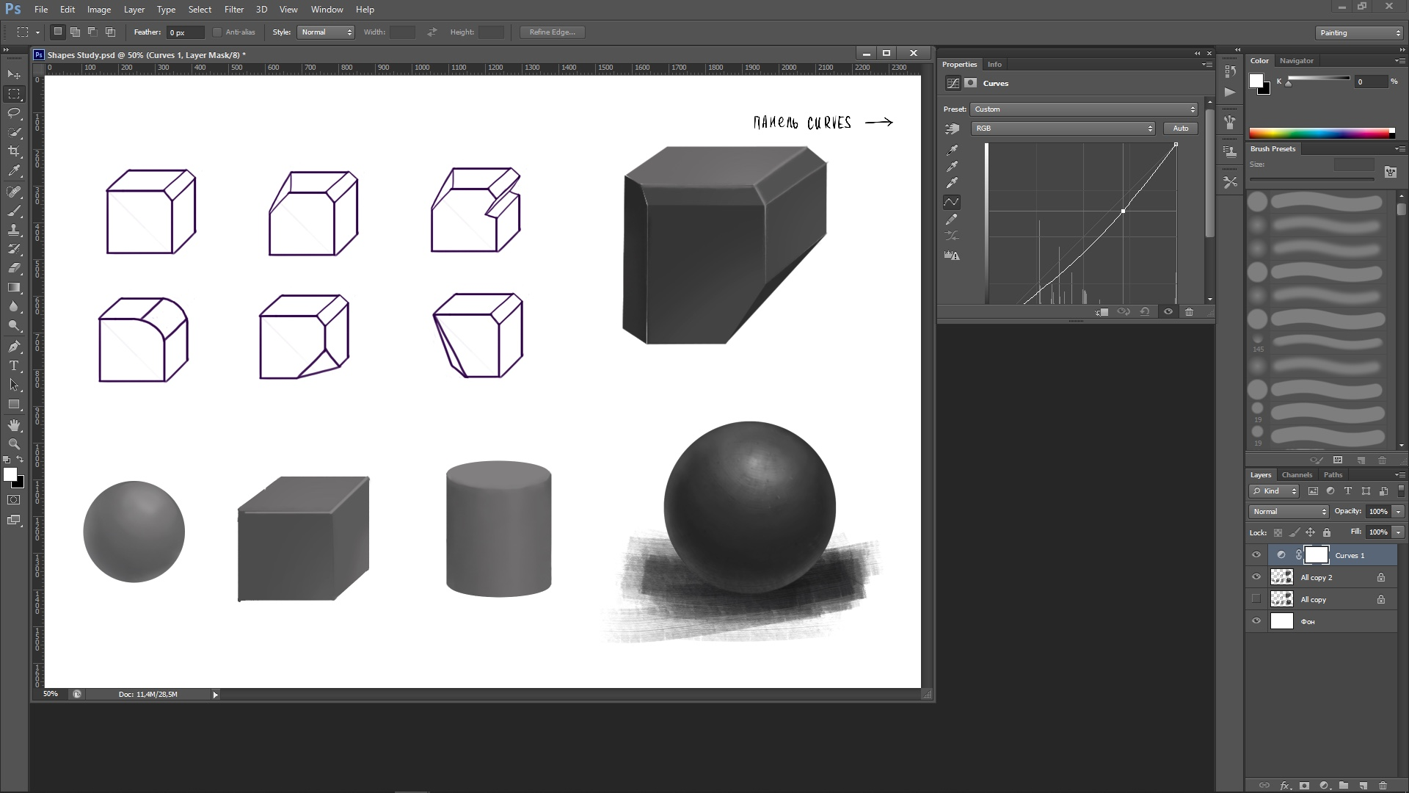Open the Fill slider dropdown arrow
The width and height of the screenshot is (1409, 793).
pyautogui.click(x=1399, y=532)
